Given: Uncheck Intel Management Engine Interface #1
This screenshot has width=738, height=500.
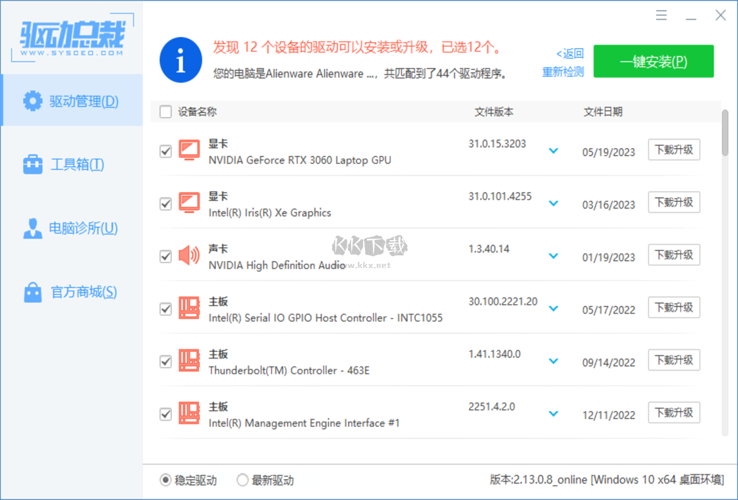Looking at the screenshot, I should pos(165,414).
